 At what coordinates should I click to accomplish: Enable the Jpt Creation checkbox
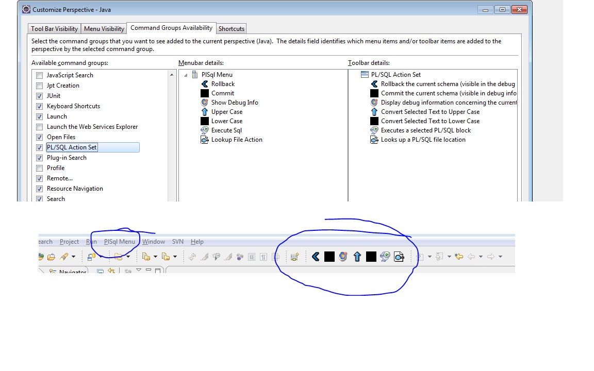click(39, 86)
